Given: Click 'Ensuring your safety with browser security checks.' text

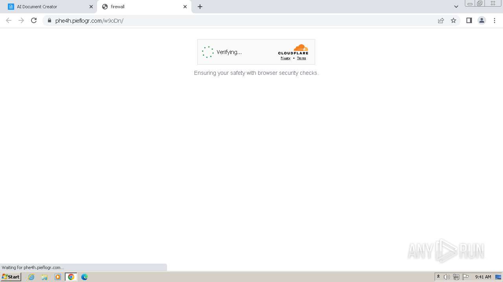Looking at the screenshot, I should tap(256, 73).
